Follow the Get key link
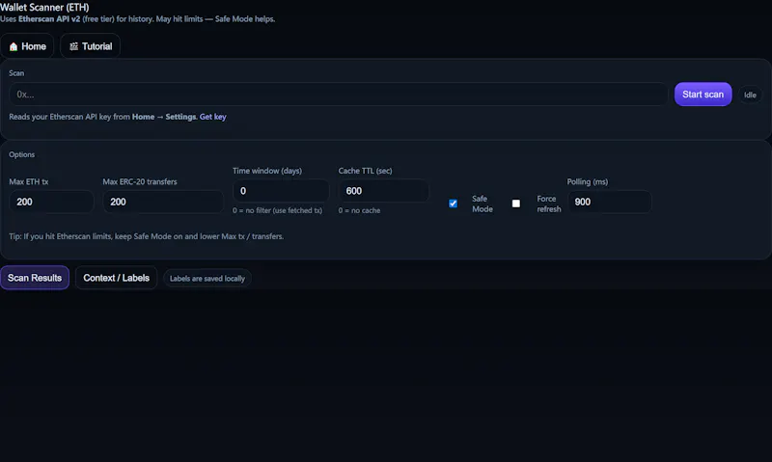The image size is (772, 462). point(212,117)
